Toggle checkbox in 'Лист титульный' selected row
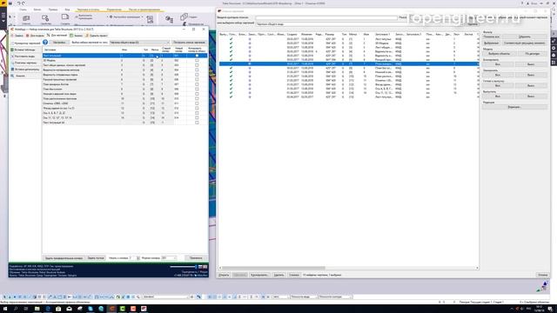This screenshot has height=313, width=557. coord(197,56)
